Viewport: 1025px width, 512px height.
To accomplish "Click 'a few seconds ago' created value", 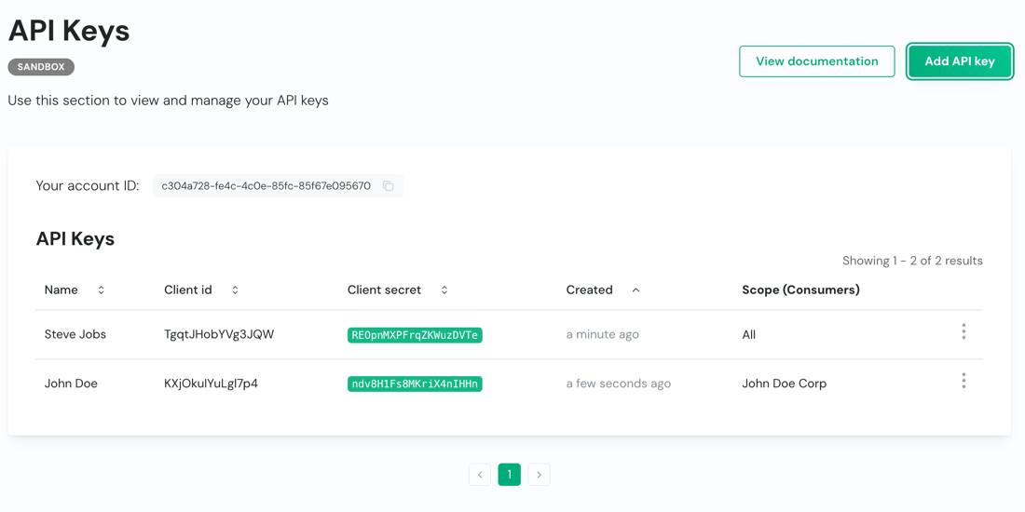I will (x=619, y=384).
